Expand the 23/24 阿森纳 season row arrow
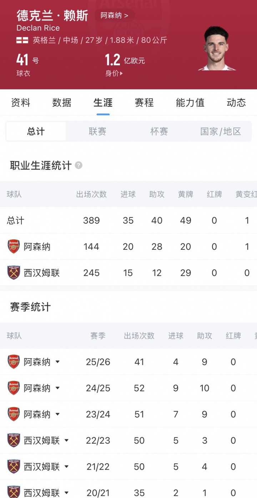This screenshot has height=498, width=257. 57,414
